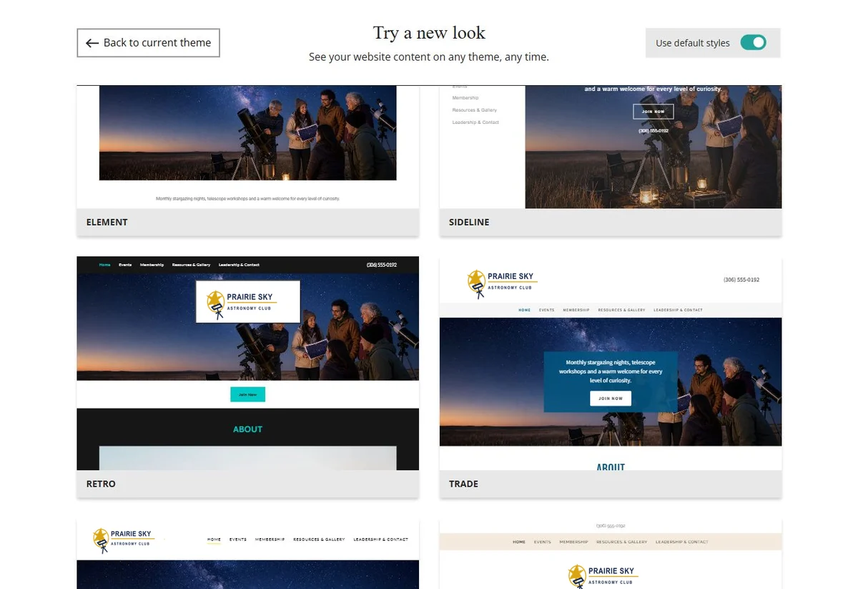Go back to current theme
This screenshot has height=589, width=858.
pyautogui.click(x=148, y=43)
